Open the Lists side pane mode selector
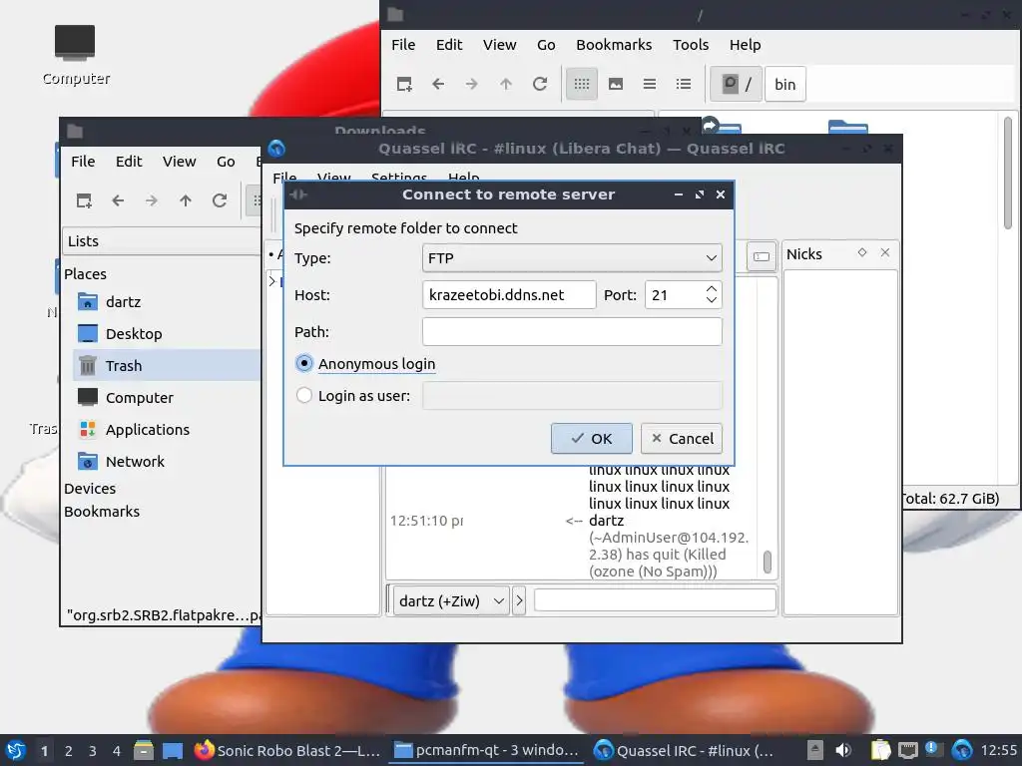Viewport: 1022px width, 766px height. coord(162,241)
